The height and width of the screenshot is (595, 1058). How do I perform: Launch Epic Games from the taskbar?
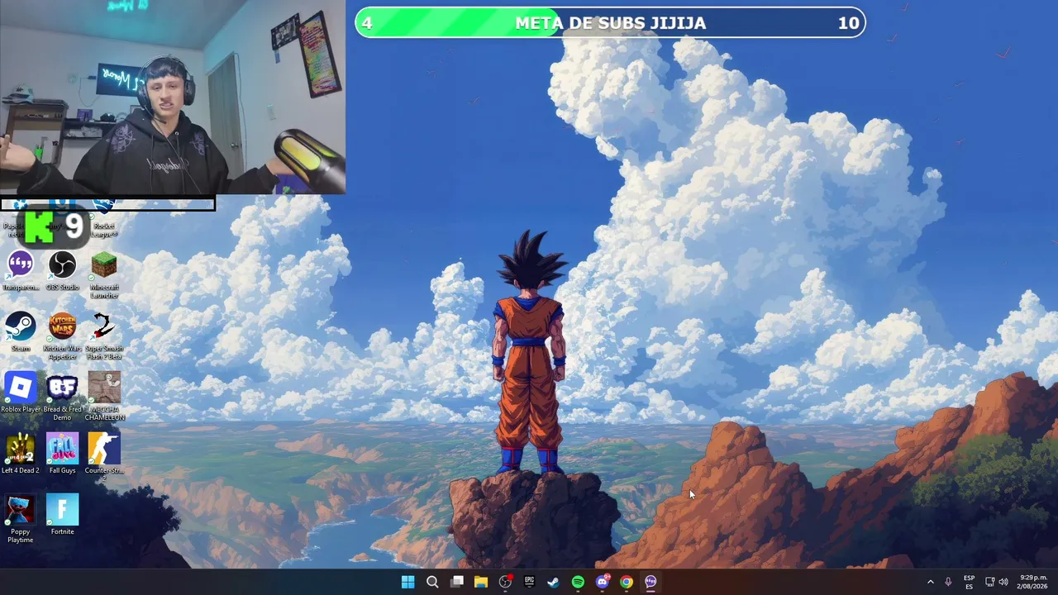coord(529,582)
